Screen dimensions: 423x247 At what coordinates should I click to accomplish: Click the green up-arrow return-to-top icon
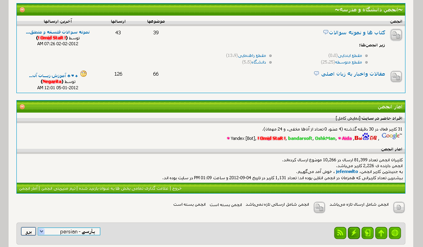tap(381, 233)
